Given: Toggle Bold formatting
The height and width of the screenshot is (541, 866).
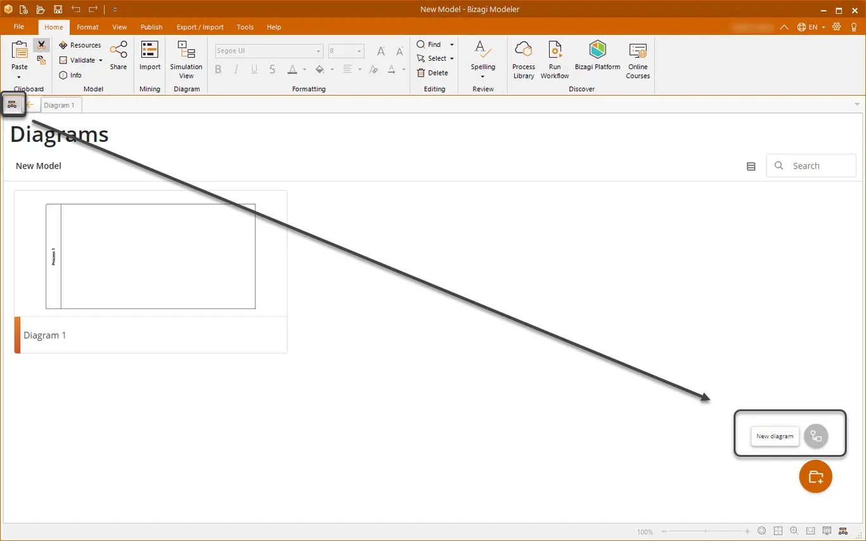Looking at the screenshot, I should pyautogui.click(x=218, y=70).
